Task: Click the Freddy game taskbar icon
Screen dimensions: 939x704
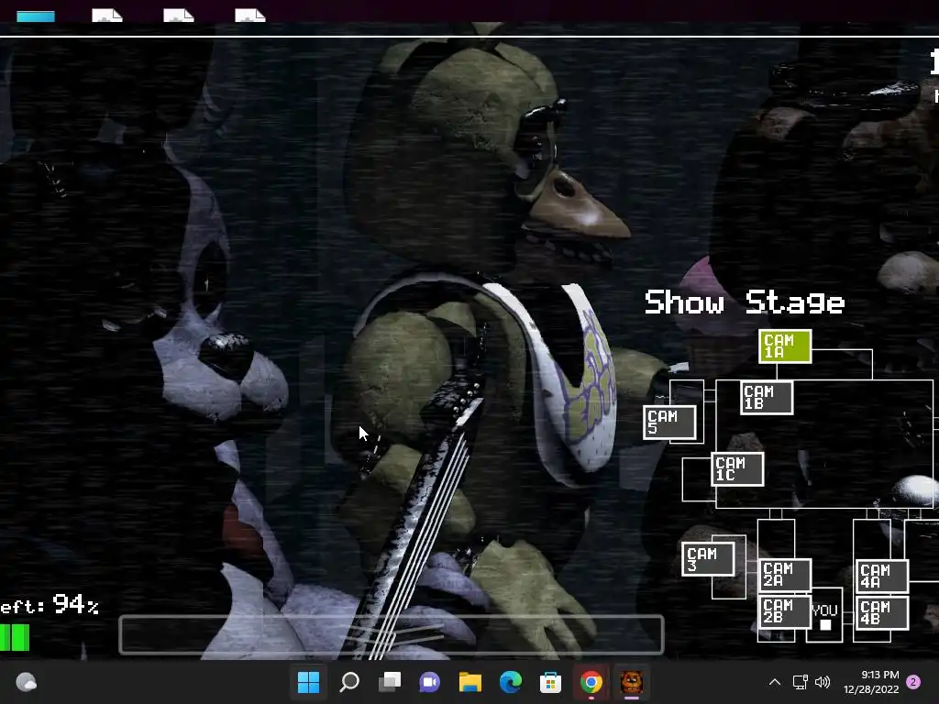Action: [x=631, y=682]
